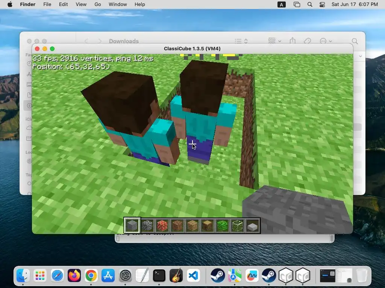Open Terminal from the Dock
Image resolution: width=385 pixels, height=288 pixels.
pyautogui.click(x=159, y=276)
